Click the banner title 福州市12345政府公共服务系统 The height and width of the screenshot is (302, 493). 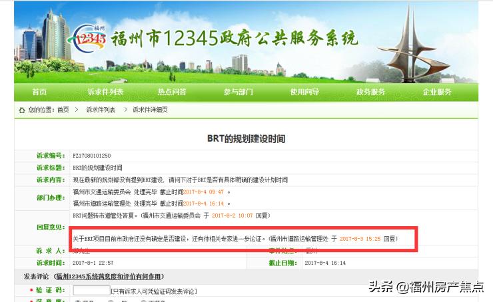[235, 39]
